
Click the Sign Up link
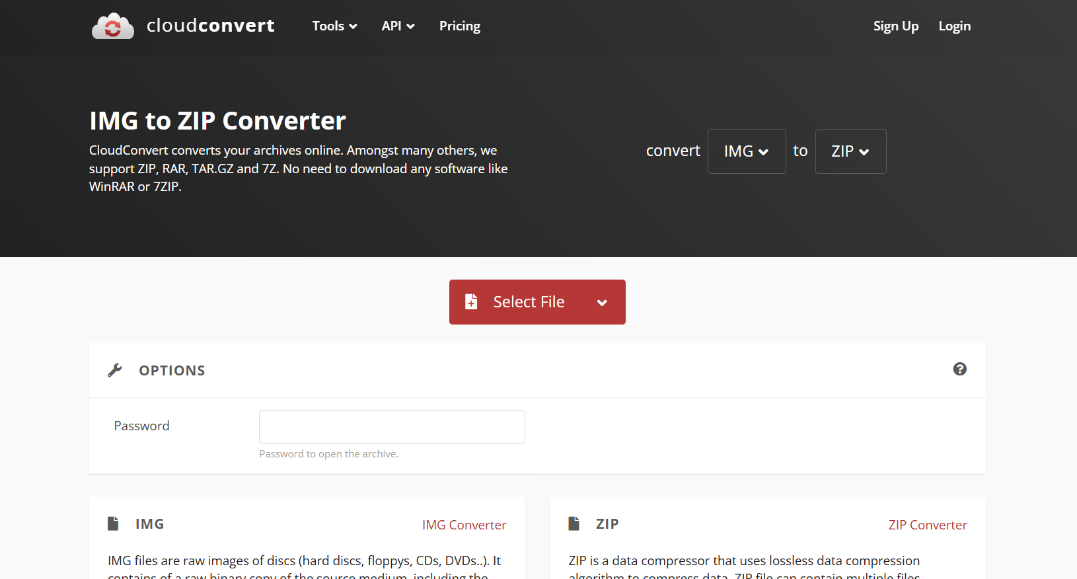(x=896, y=26)
